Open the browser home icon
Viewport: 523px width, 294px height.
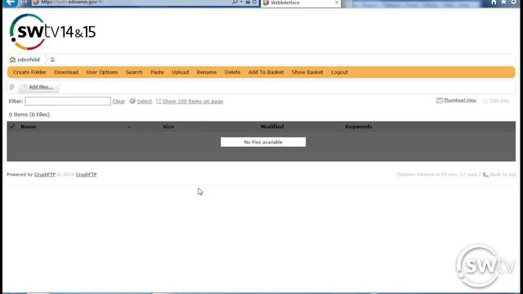click(494, 2)
